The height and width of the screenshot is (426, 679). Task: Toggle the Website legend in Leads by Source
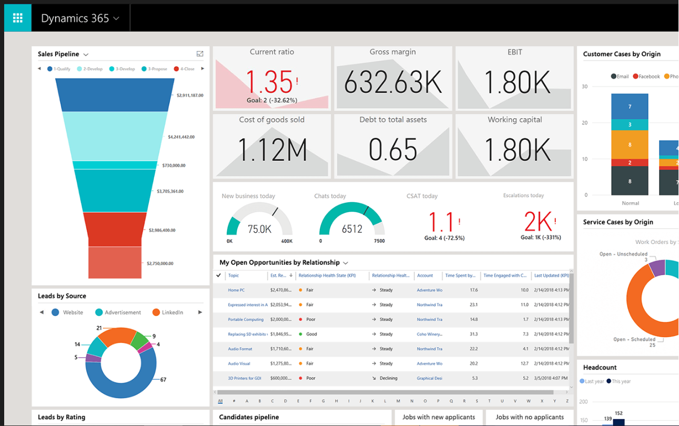click(x=67, y=313)
